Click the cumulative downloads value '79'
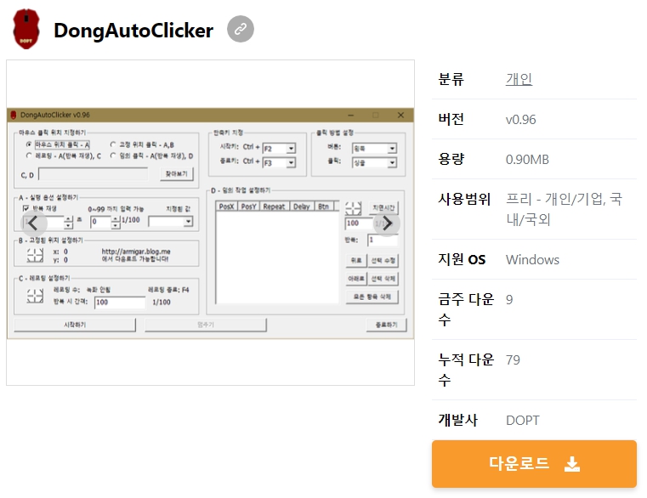The width and height of the screenshot is (647, 498). click(x=513, y=359)
